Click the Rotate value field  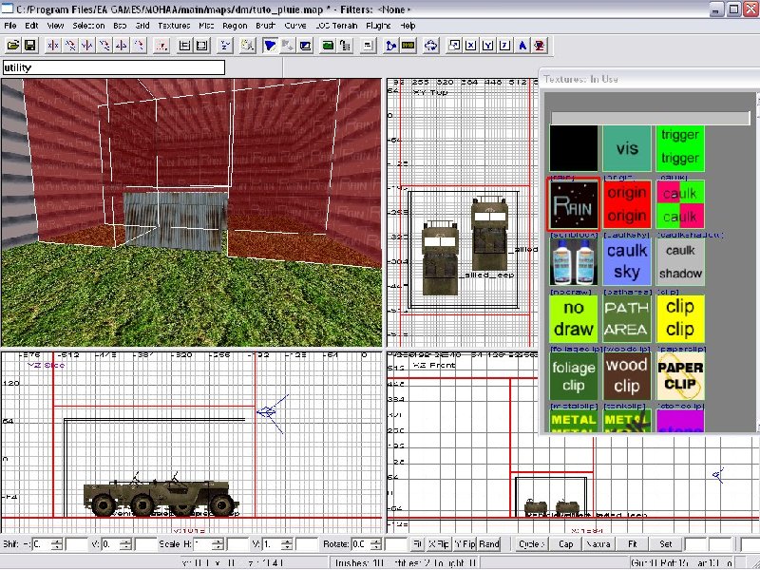coord(361,544)
